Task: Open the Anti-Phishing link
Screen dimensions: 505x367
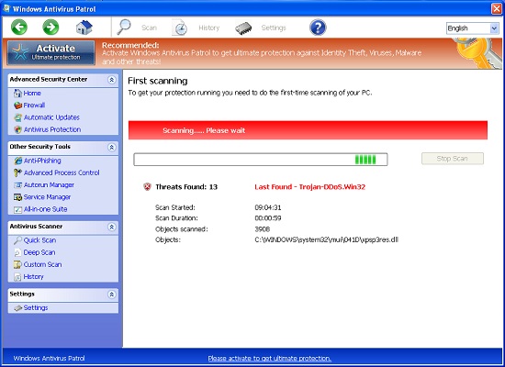Action: coord(42,161)
